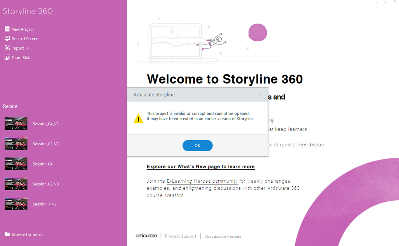The image size is (399, 246).
Task: Open Team Slides label
Action: coord(22,58)
